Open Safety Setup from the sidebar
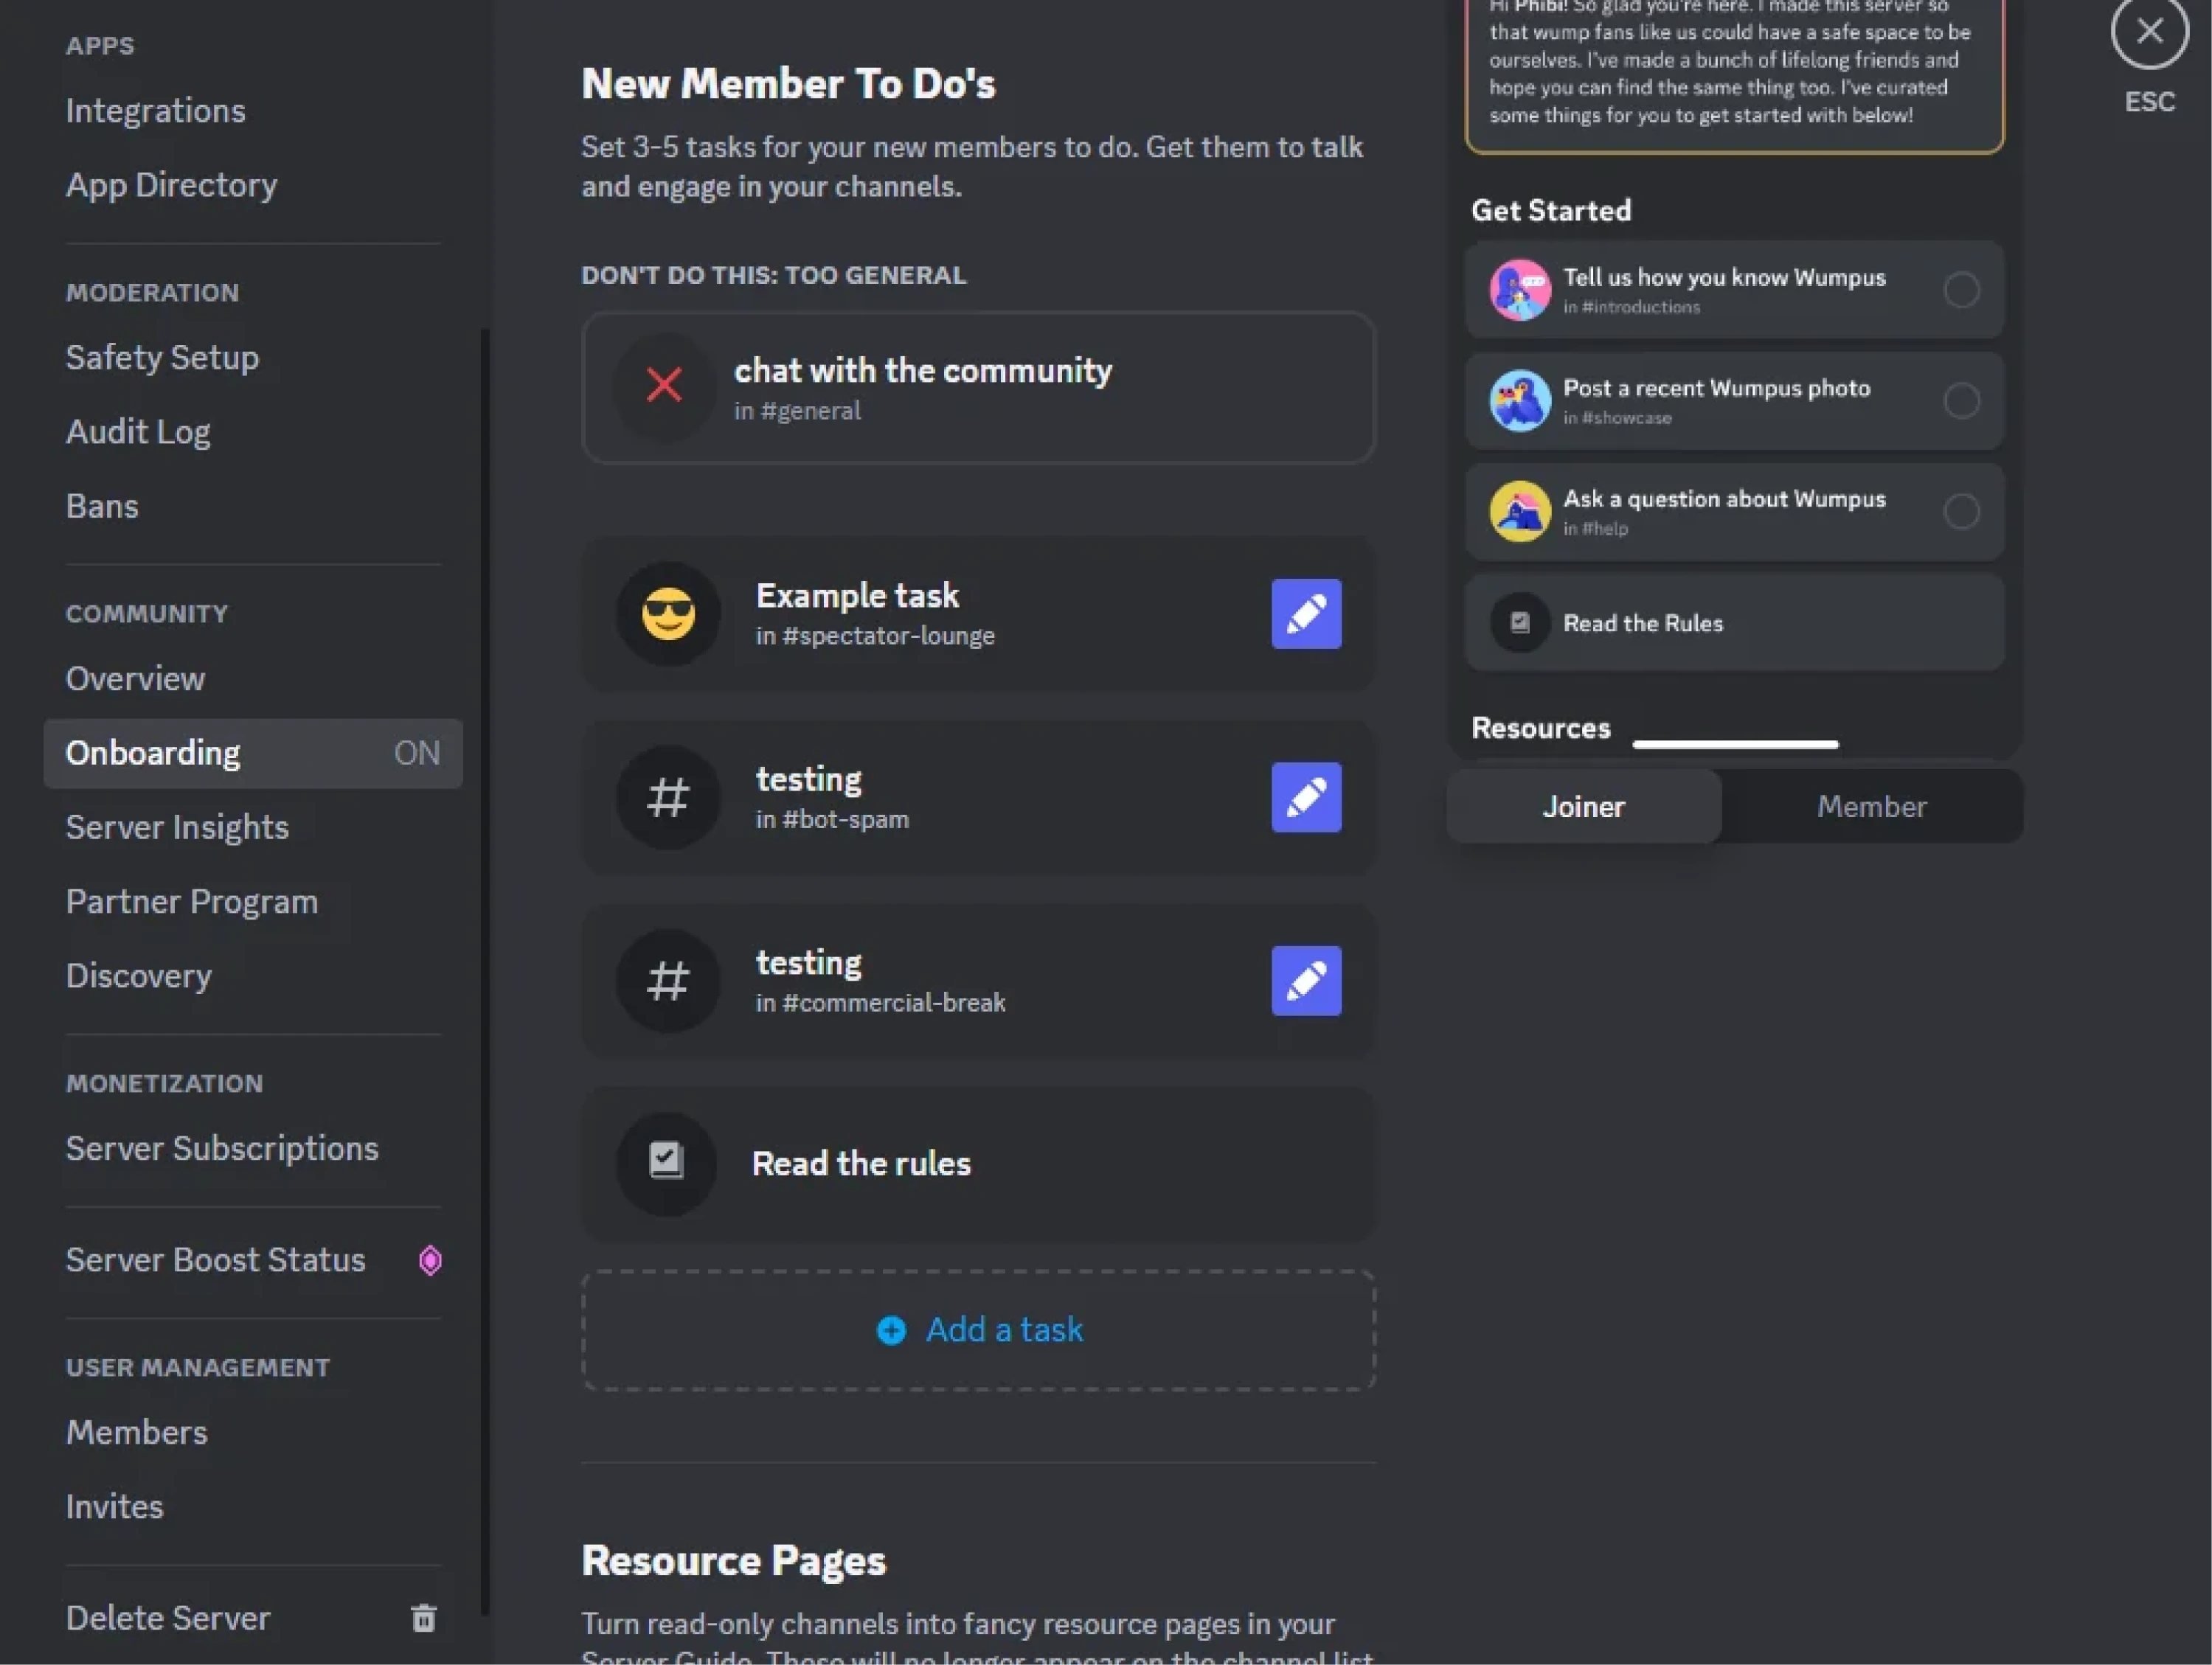Image resolution: width=2212 pixels, height=1665 pixels. pyautogui.click(x=162, y=357)
